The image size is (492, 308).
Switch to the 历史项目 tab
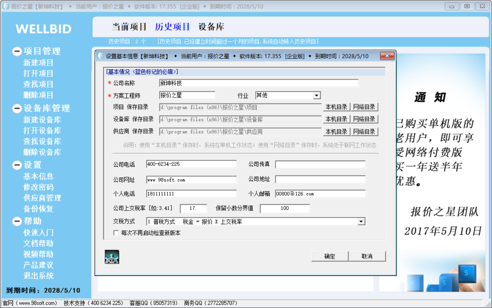point(173,27)
